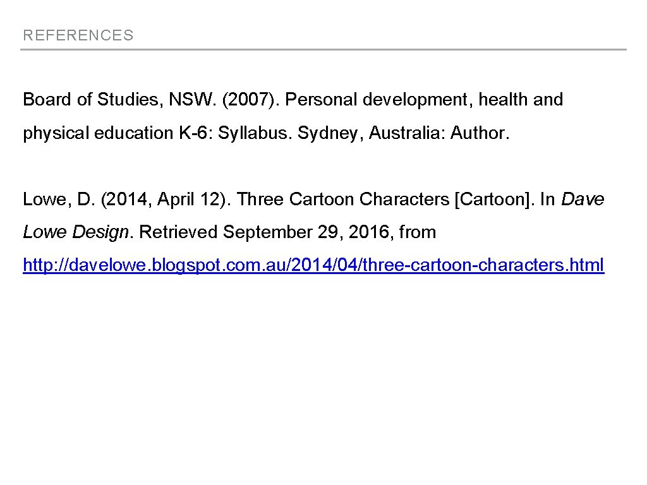Click 'Retrieved September 29, 2016' text
This screenshot has width=647, height=485.
click(x=265, y=232)
